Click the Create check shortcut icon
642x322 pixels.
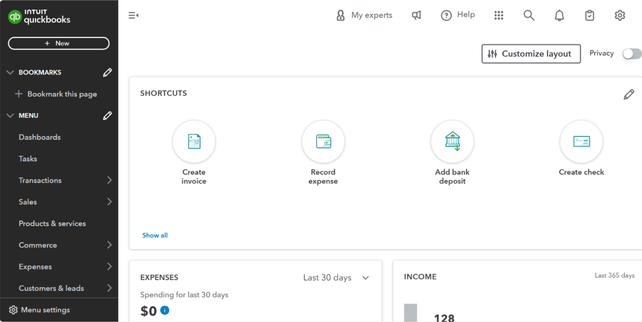click(x=581, y=142)
